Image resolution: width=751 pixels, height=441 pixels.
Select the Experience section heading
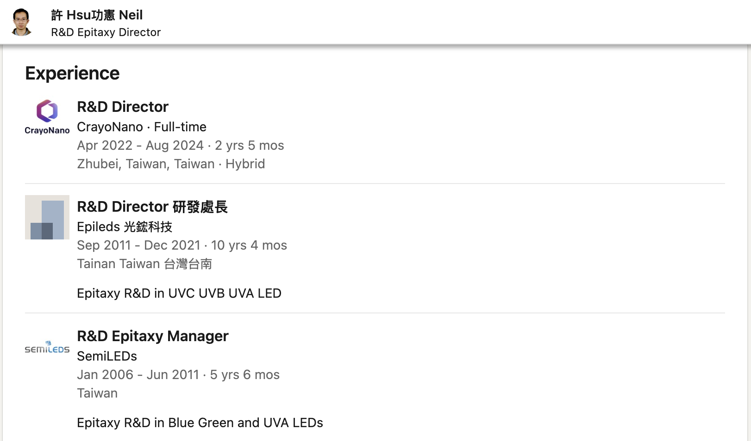point(72,73)
